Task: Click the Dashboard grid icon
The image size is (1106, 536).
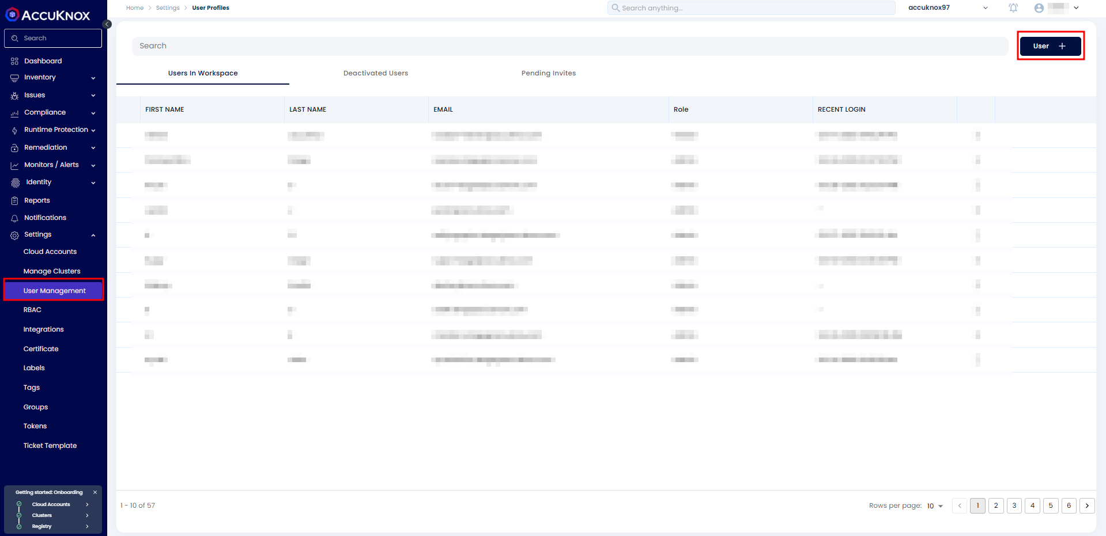Action: coord(14,61)
